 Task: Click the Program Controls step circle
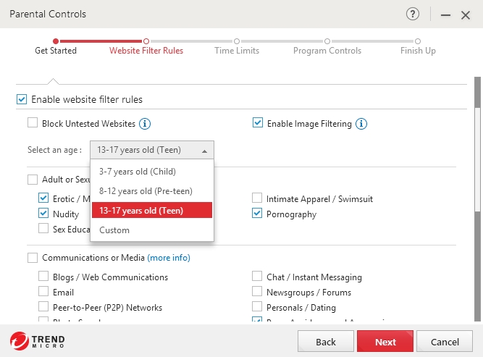[327, 41]
